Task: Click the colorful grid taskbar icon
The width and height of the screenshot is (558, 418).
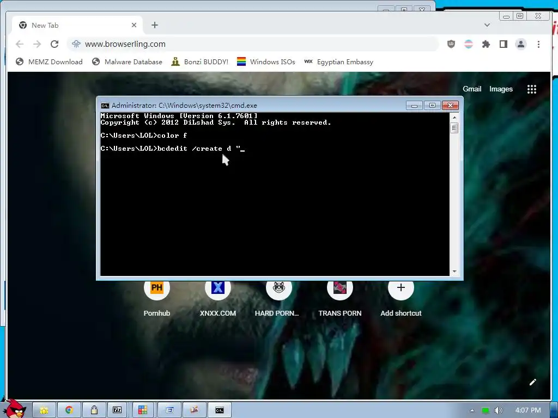Action: [143, 410]
